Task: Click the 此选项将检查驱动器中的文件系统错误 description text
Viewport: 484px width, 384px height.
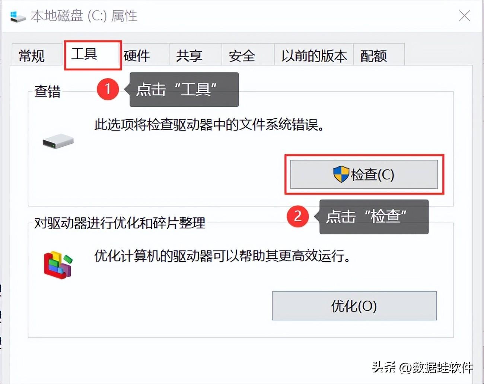Action: [208, 125]
